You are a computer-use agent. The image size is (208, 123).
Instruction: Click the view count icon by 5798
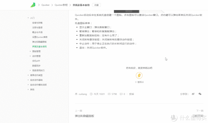[109, 94]
